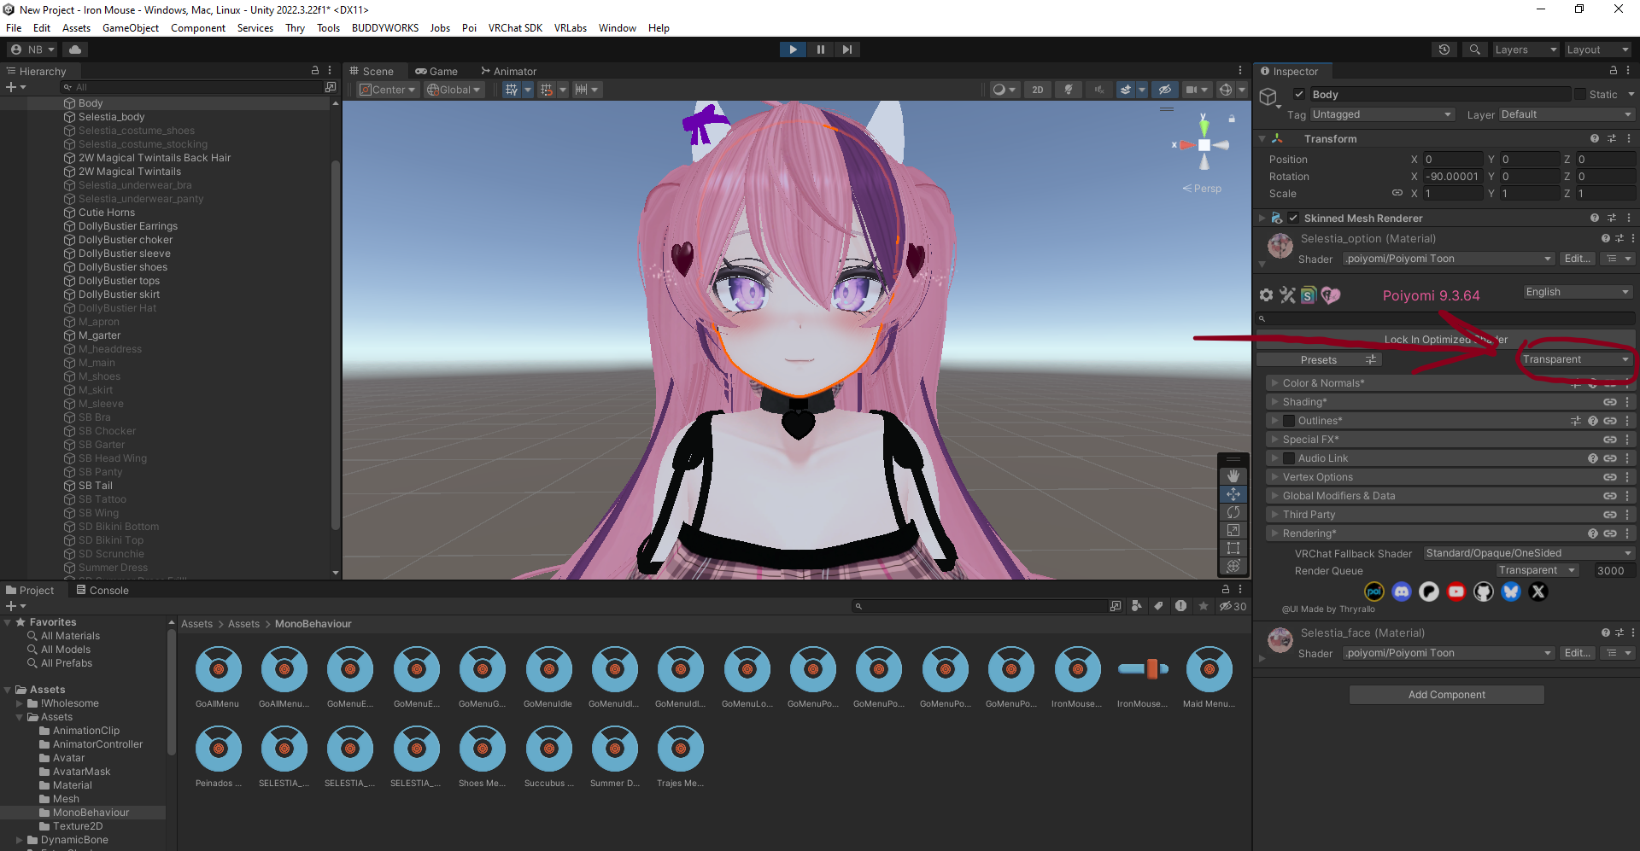Open the Transparent rendering preset dropdown
Viewport: 1640px width, 851px height.
1576,359
